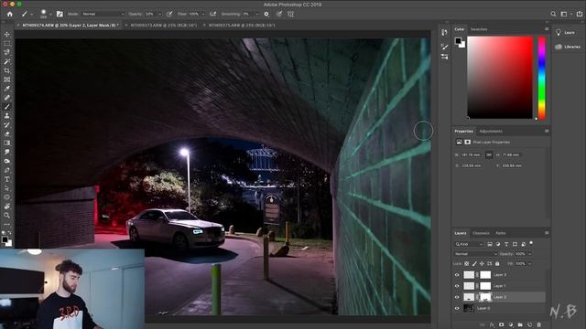Viewport: 586px width, 329px height.
Task: Open the brush Mode dropdown
Action: (x=103, y=14)
